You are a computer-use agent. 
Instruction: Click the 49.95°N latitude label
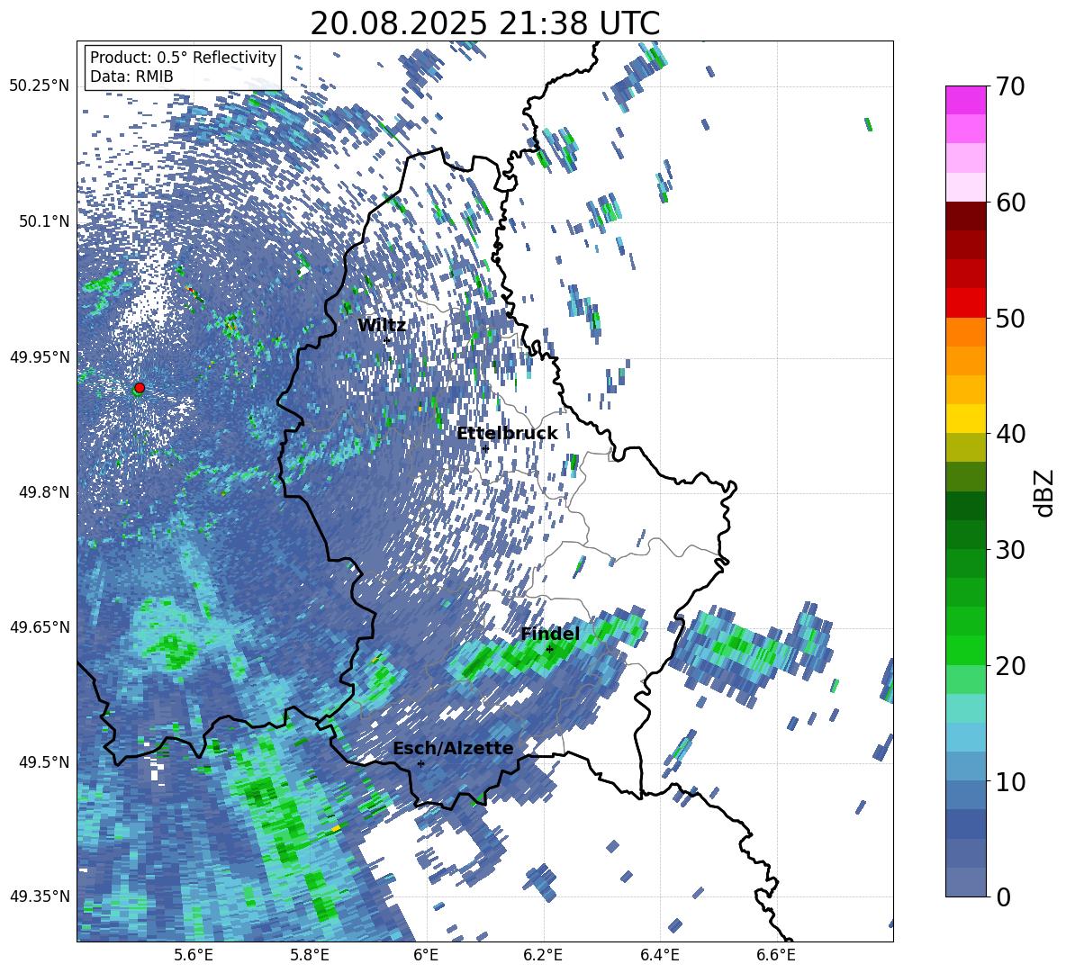pyautogui.click(x=40, y=356)
